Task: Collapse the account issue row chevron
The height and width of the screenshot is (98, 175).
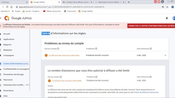Action: point(165,55)
